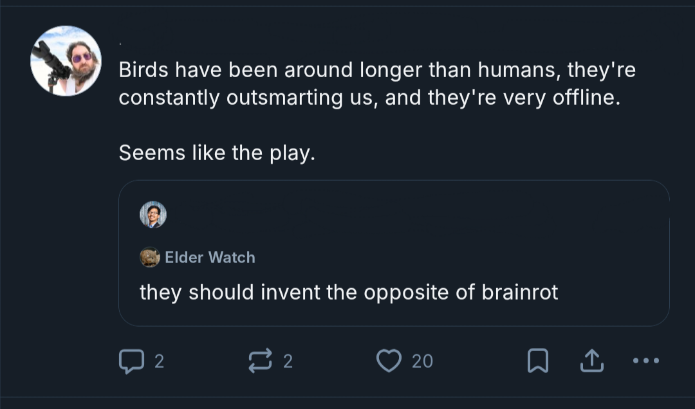Viewport: 695px width, 409px height.
Task: Repost this post using the arrows icon
Action: (x=260, y=361)
